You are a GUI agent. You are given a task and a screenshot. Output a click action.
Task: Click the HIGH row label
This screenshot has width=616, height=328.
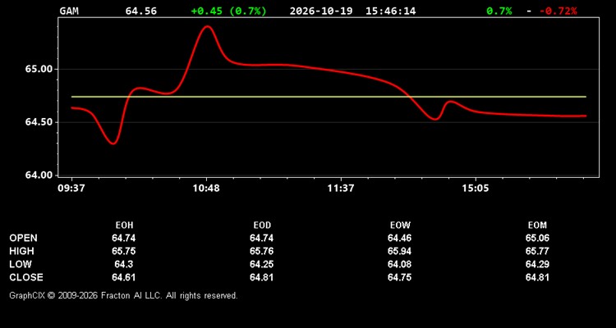[21, 251]
